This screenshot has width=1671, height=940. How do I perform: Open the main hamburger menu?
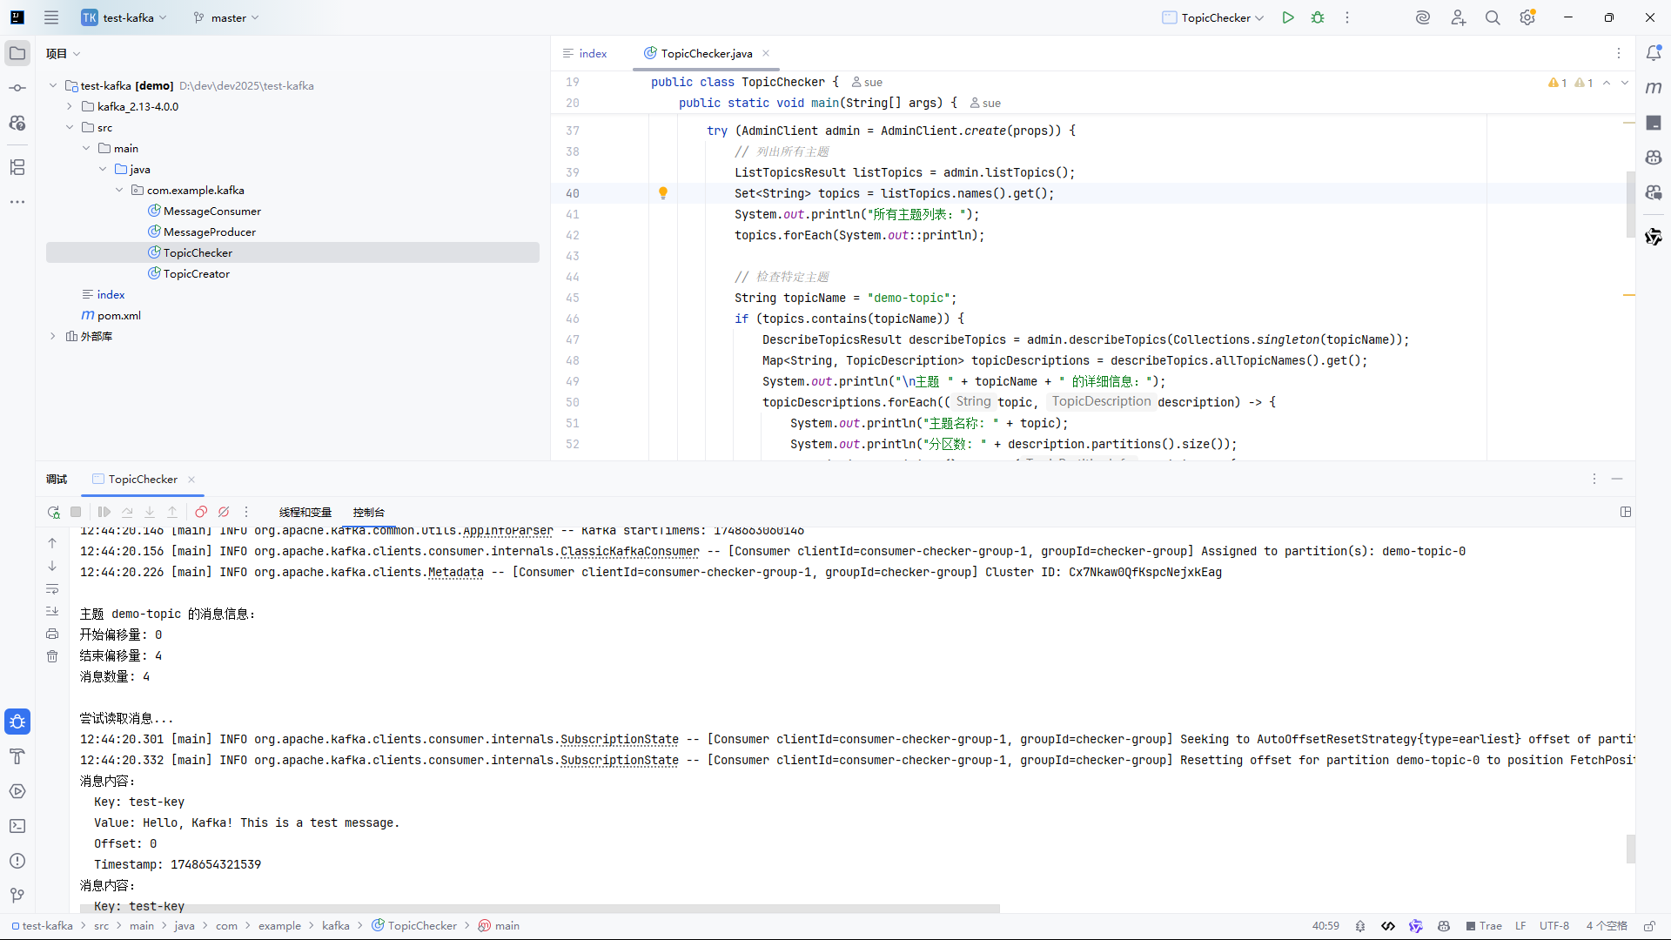pyautogui.click(x=51, y=17)
